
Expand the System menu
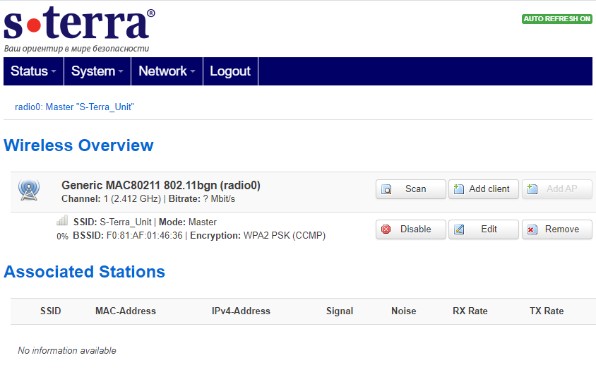97,71
